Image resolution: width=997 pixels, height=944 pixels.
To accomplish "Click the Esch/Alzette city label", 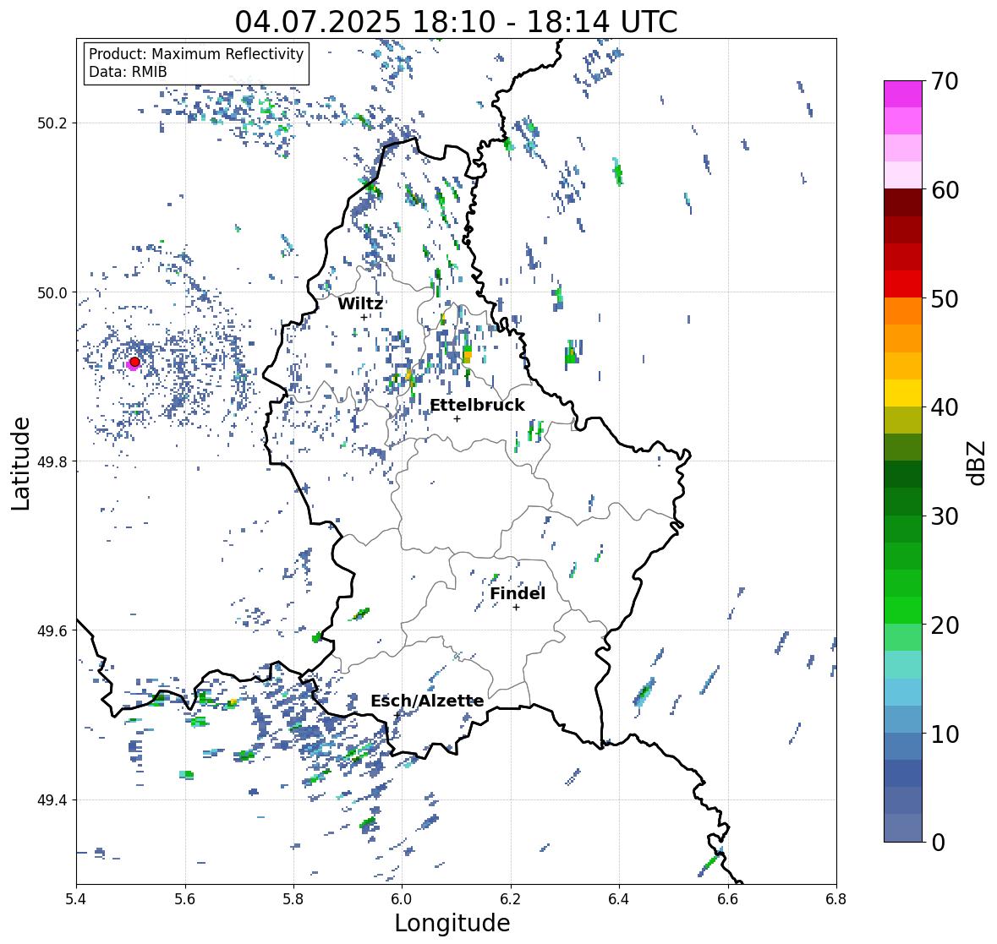I will click(x=427, y=701).
